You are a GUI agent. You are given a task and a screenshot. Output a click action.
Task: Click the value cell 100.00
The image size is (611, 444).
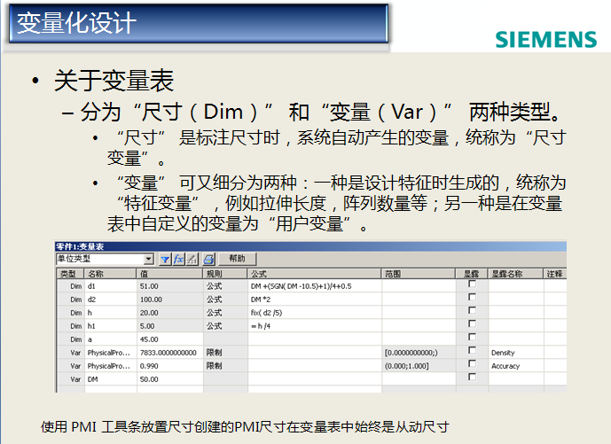169,300
